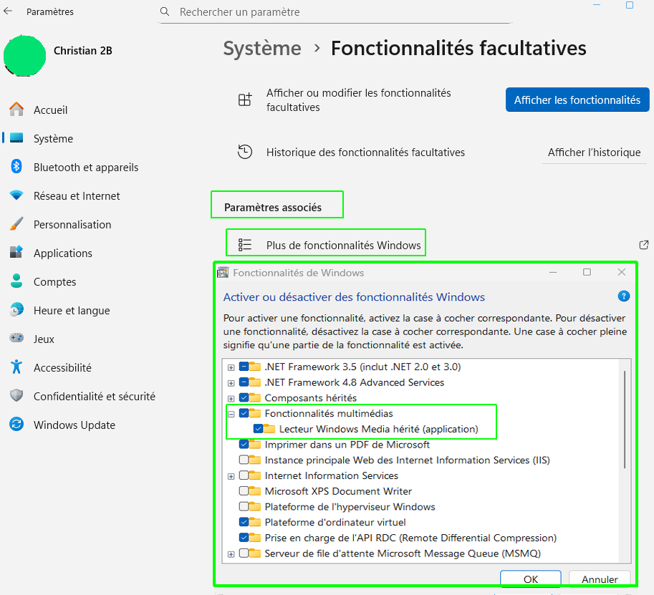Viewport: 654px width, 595px height.
Task: Click the Accueil home icon
Action: 16,110
